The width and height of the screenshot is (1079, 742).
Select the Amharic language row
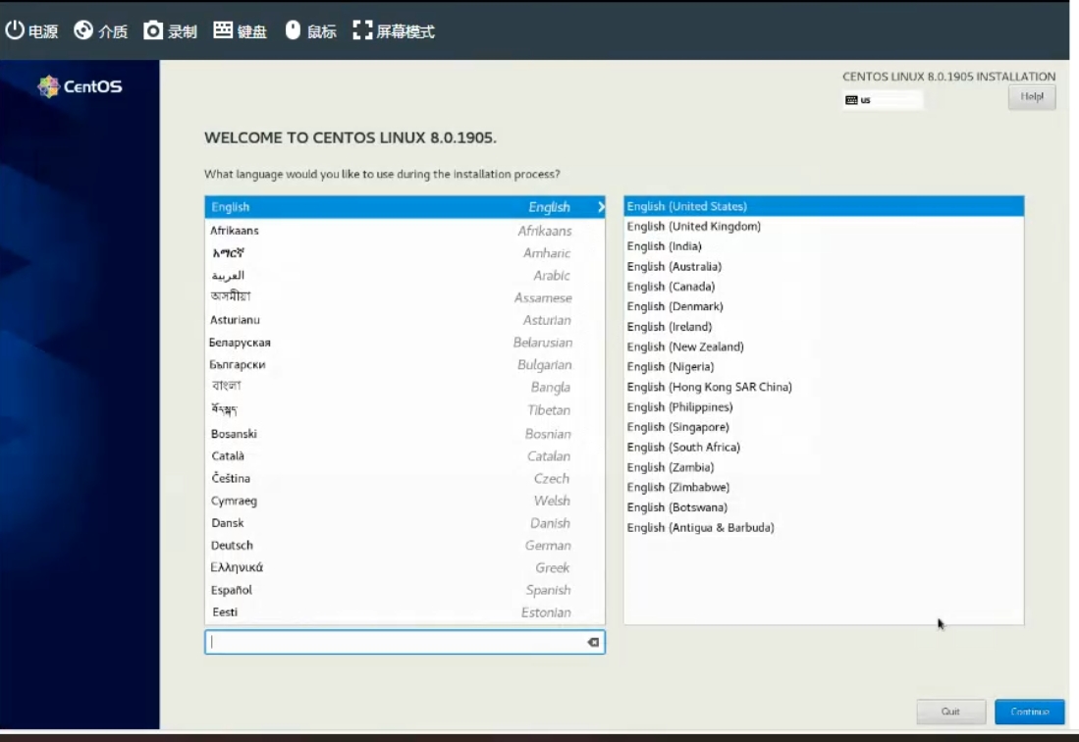click(405, 253)
